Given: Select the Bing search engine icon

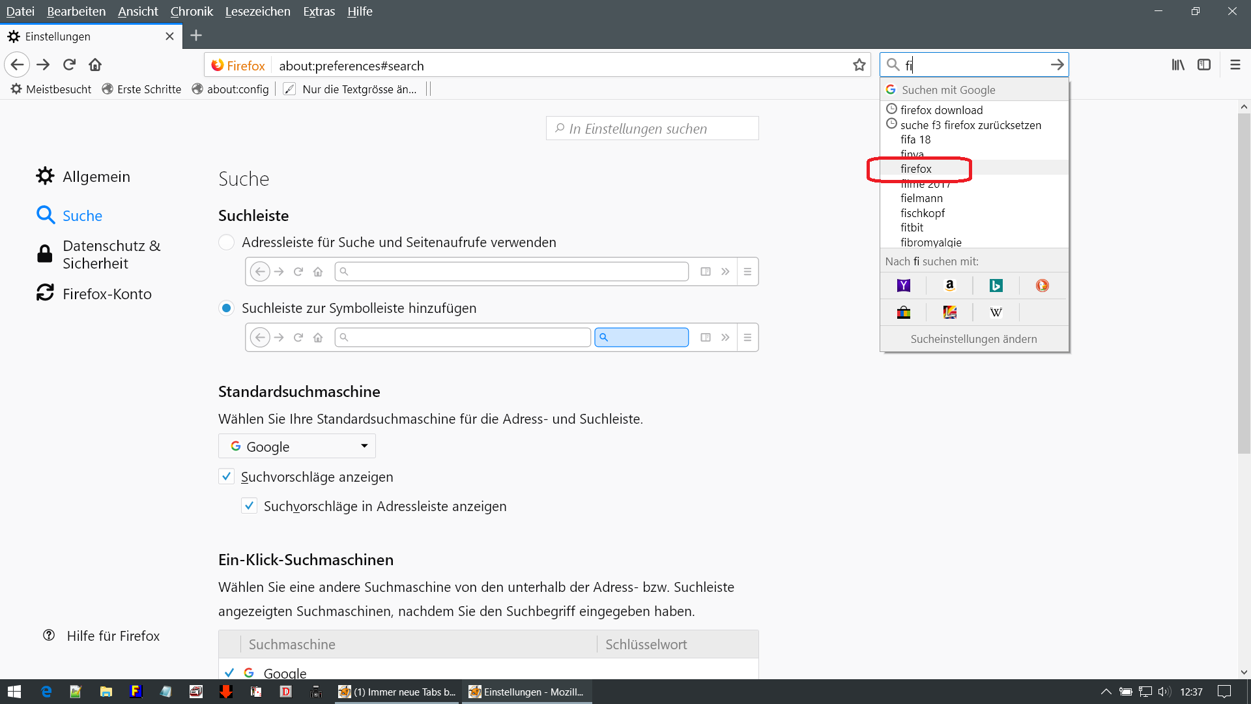Looking at the screenshot, I should 996,286.
